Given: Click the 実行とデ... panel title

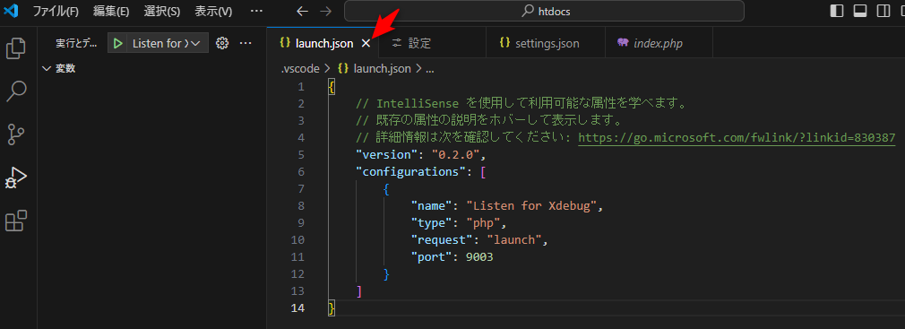Looking at the screenshot, I should (77, 43).
